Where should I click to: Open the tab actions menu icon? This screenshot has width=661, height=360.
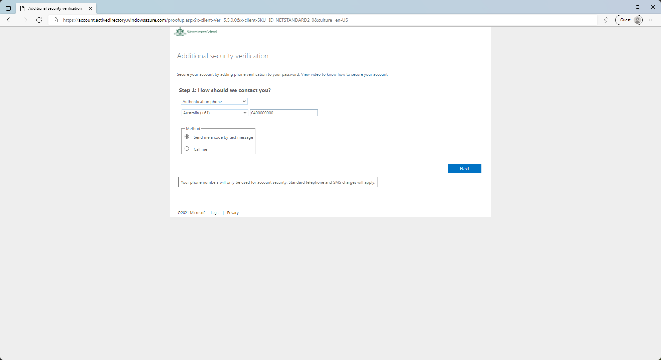coord(8,8)
